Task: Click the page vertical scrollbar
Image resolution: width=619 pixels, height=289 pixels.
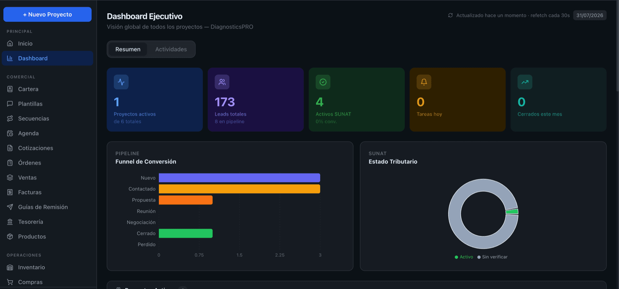Action: click(x=617, y=46)
